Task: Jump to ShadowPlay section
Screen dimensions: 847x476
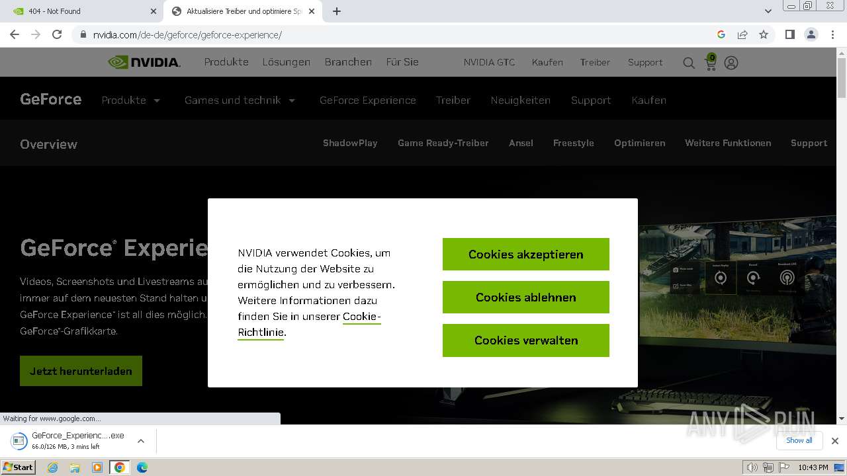Action: [x=350, y=143]
